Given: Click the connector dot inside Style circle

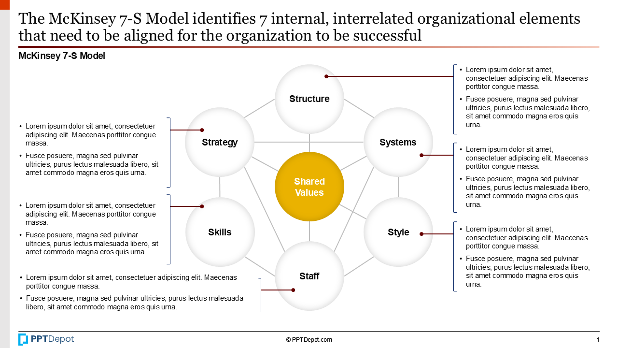Looking at the screenshot, I should point(421,234).
